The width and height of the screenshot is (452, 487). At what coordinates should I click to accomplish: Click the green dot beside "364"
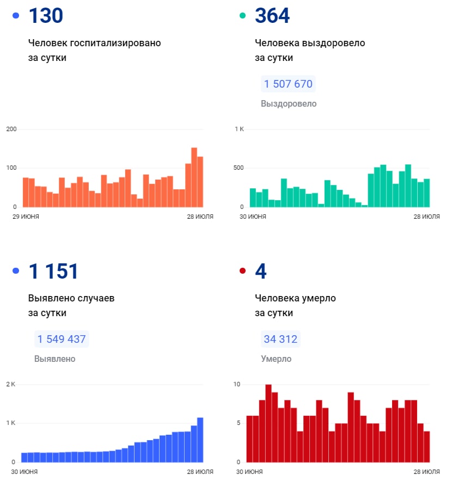242,16
